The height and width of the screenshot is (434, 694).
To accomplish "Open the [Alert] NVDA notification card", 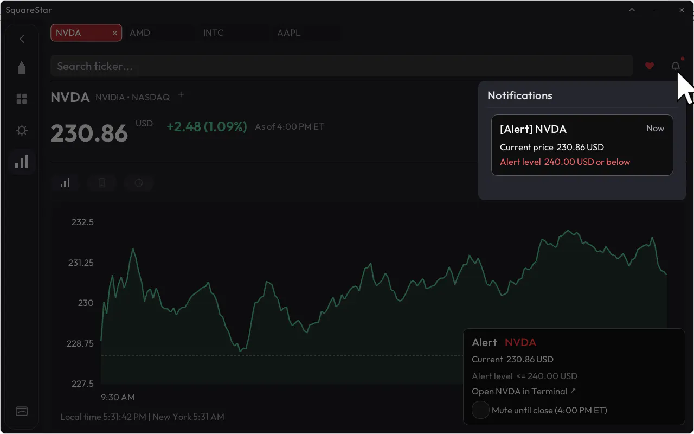I will click(582, 145).
